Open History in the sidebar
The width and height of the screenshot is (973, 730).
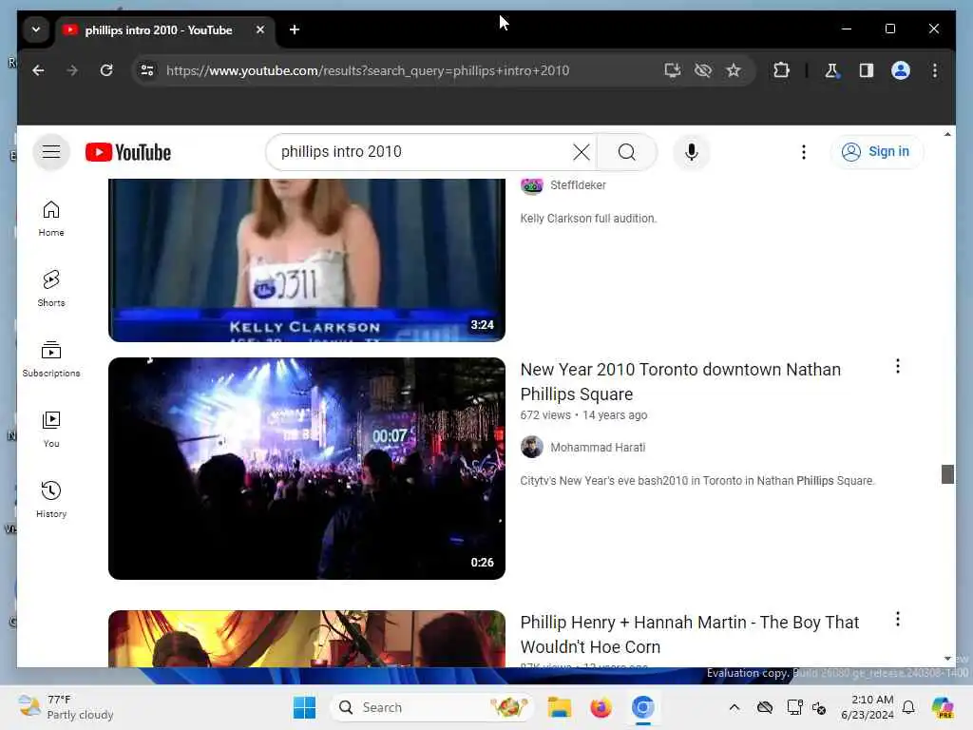coord(51,500)
